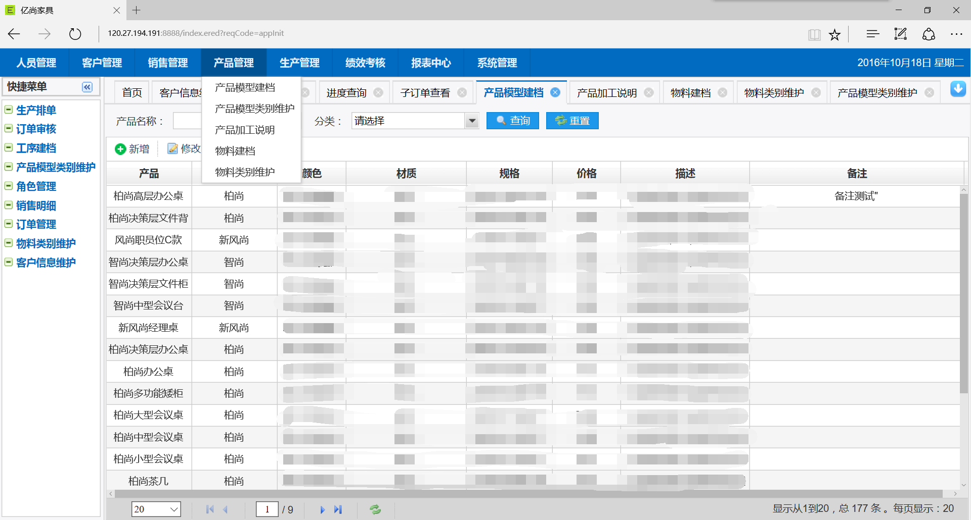
Task: Refresh the table with green icon
Action: 375,509
